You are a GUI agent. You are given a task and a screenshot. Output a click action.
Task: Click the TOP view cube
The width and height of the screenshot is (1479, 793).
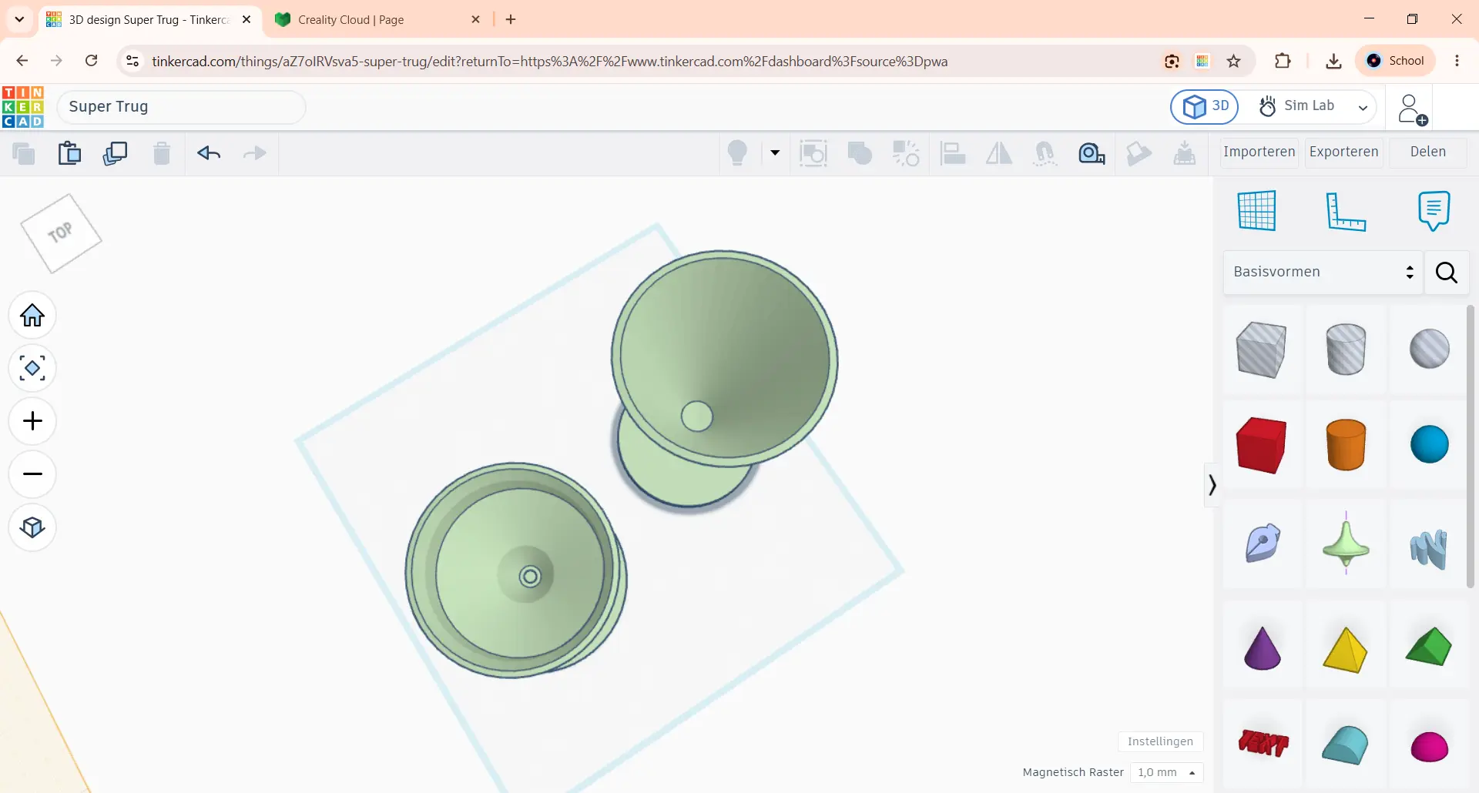(x=61, y=233)
